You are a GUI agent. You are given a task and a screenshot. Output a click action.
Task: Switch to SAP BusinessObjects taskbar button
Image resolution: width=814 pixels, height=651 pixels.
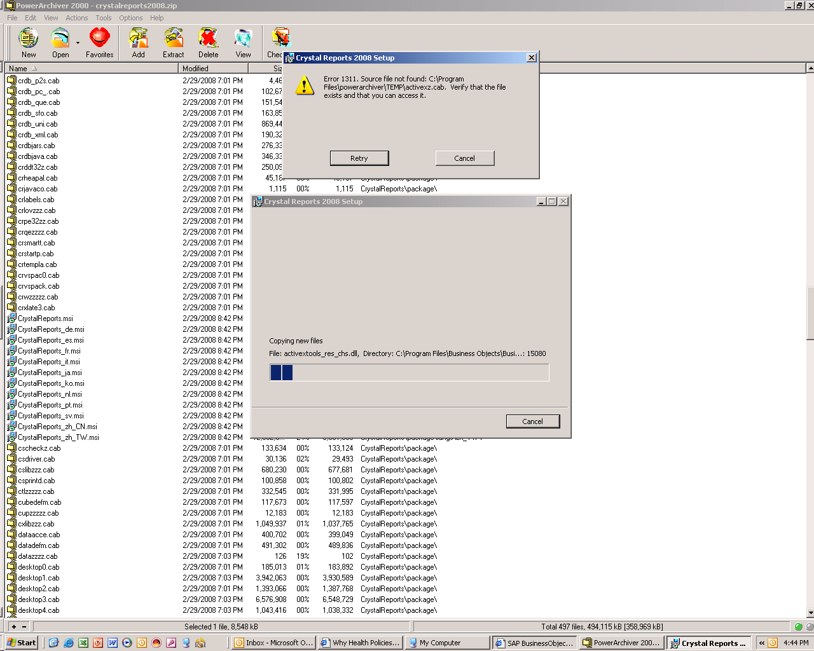point(535,643)
